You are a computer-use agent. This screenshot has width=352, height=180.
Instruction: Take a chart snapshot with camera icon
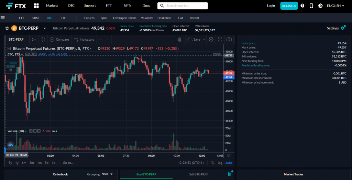coord(229,39)
